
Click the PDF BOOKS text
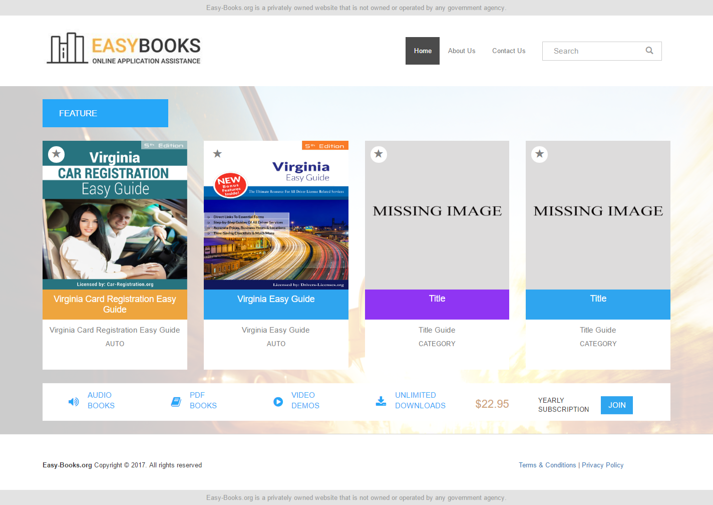click(203, 400)
